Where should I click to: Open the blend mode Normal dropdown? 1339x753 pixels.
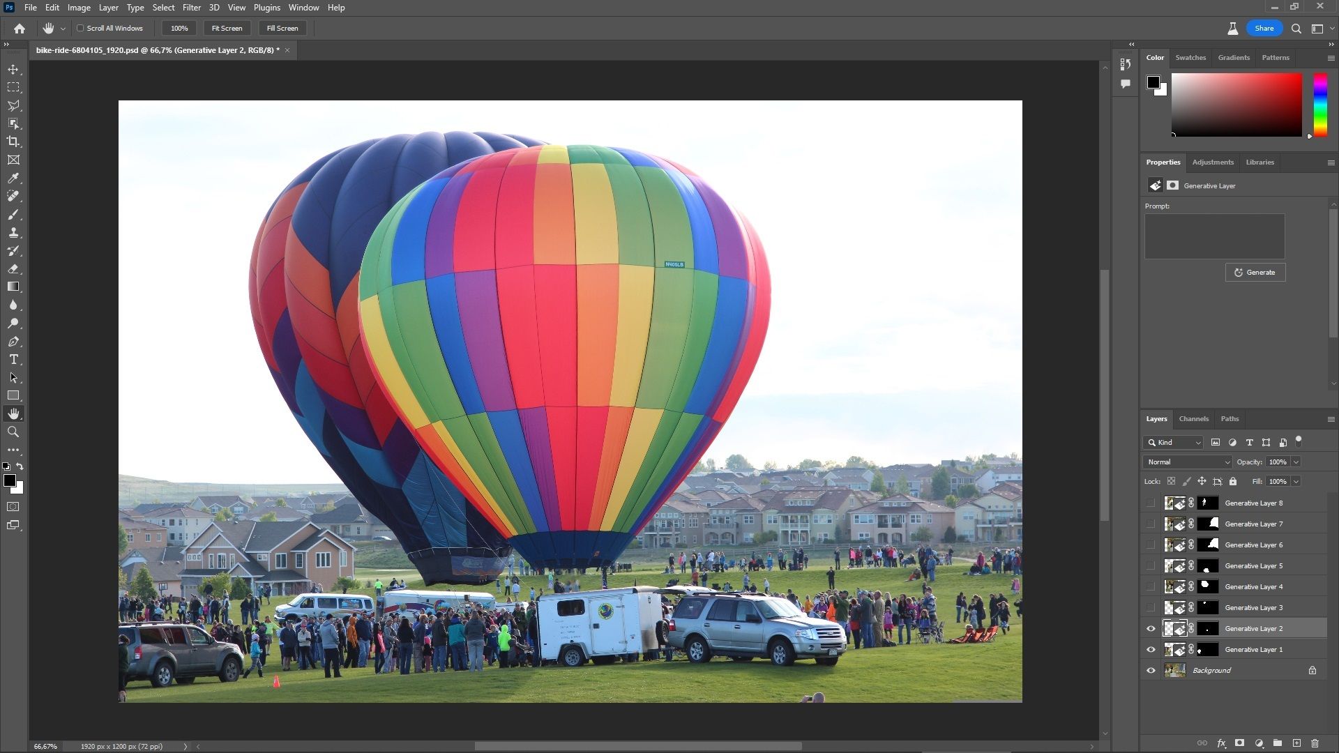pyautogui.click(x=1188, y=462)
